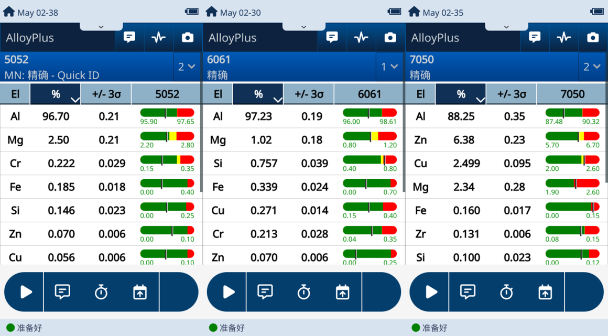Screen dimensions: 608x336
Task: Show the spectrum waveform in the 6061 panel
Action: tap(361, 37)
